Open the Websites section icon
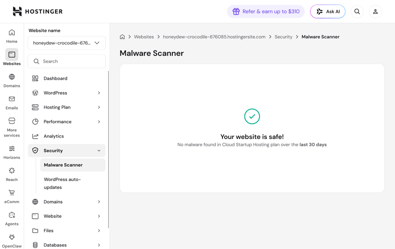 pos(11,54)
